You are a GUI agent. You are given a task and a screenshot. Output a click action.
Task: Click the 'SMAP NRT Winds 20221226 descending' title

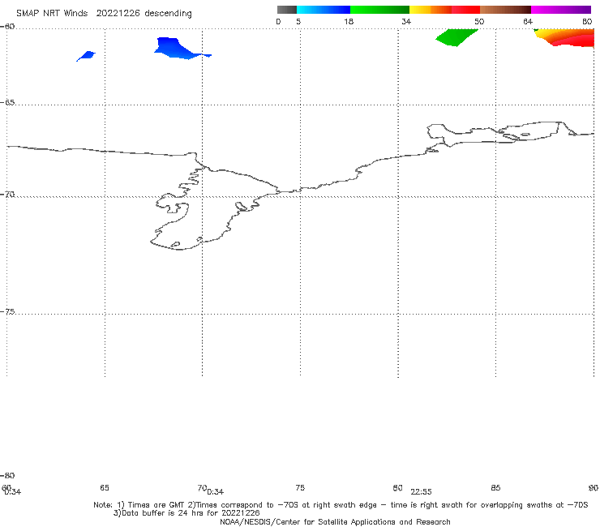(104, 13)
